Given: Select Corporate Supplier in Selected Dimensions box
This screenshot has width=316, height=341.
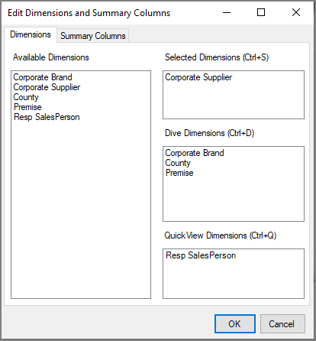Looking at the screenshot, I should (198, 77).
